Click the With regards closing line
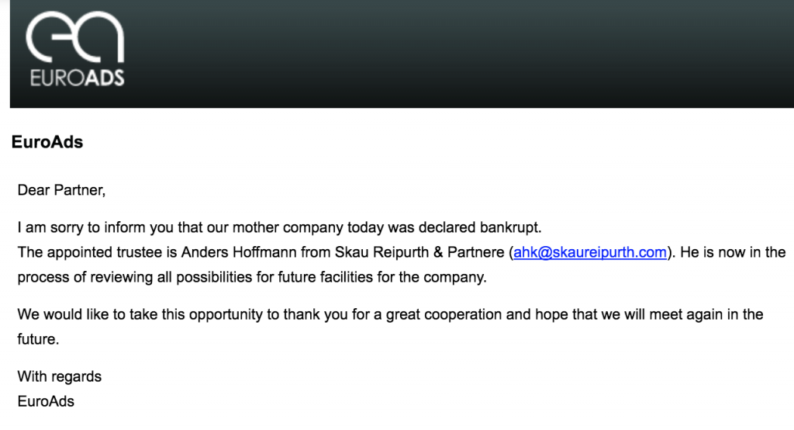 59,376
